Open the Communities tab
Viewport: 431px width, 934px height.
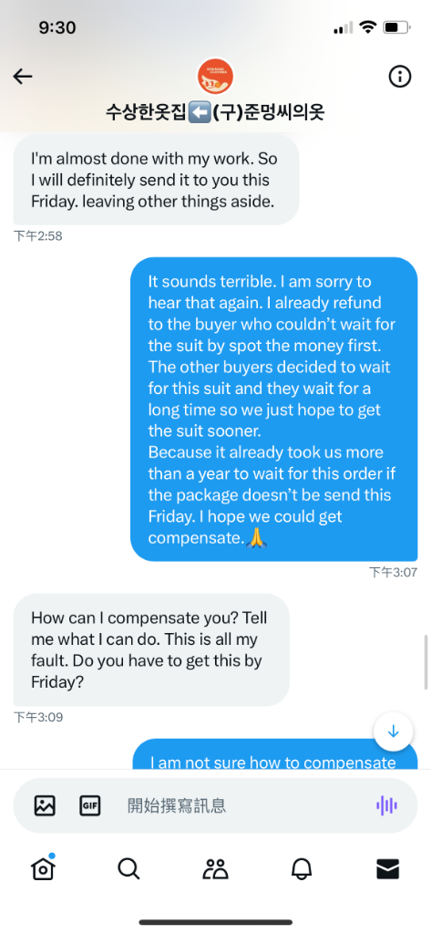[x=215, y=869]
